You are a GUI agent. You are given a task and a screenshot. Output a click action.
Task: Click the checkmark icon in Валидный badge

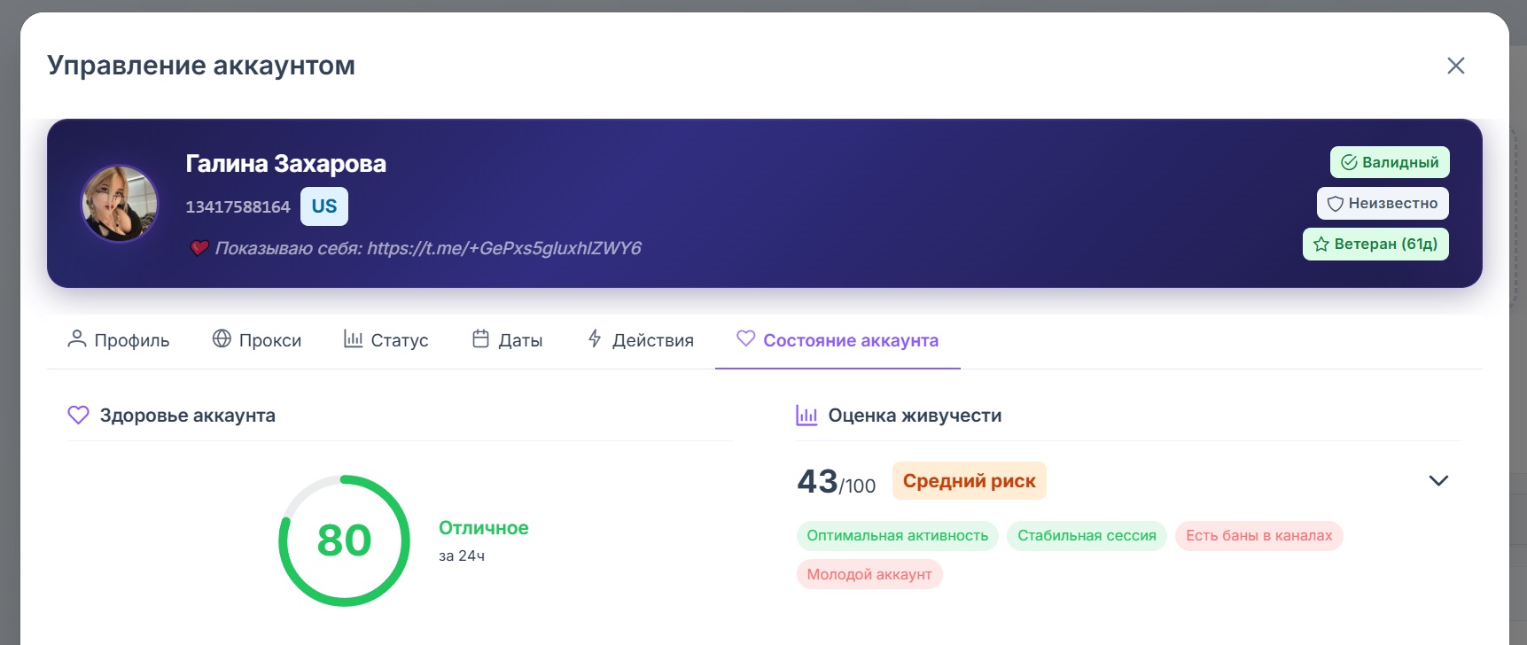point(1349,162)
